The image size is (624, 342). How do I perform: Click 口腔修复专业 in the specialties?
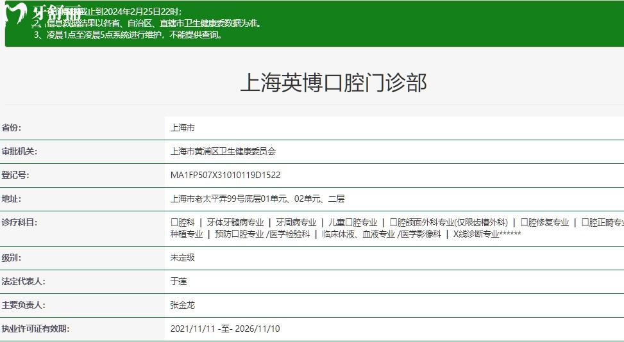pos(545,222)
